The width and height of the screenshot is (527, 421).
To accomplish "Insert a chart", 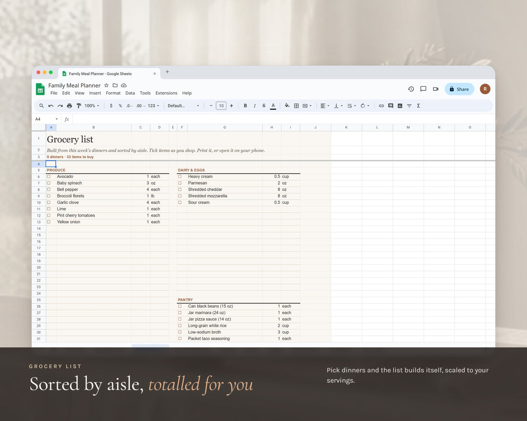I will 400,106.
